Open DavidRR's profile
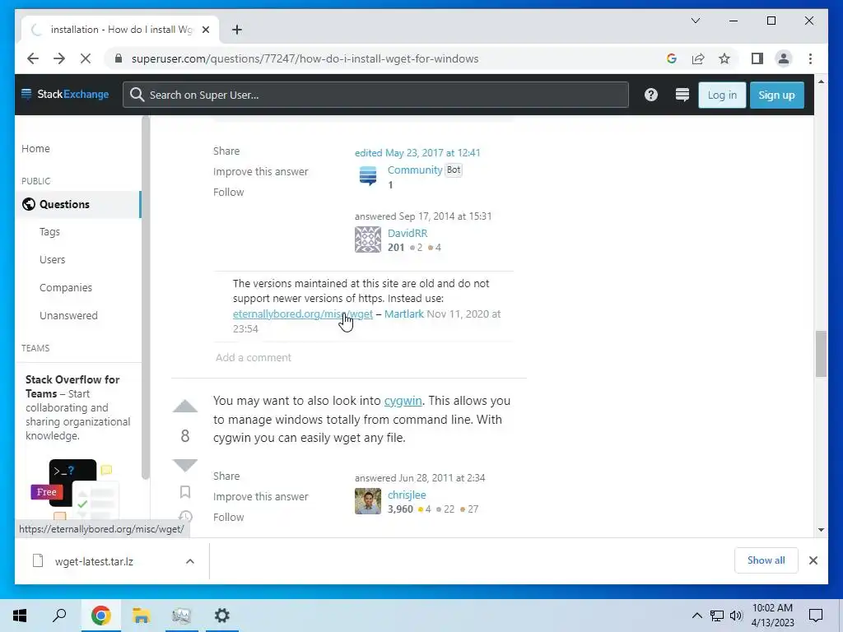843x632 pixels. (x=408, y=233)
